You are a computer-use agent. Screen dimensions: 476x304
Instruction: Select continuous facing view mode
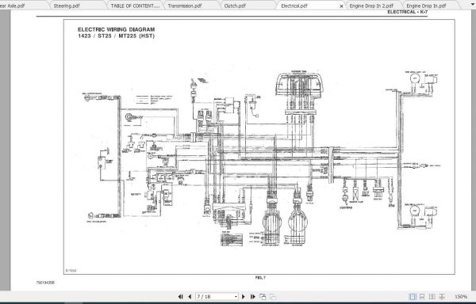pos(442,297)
